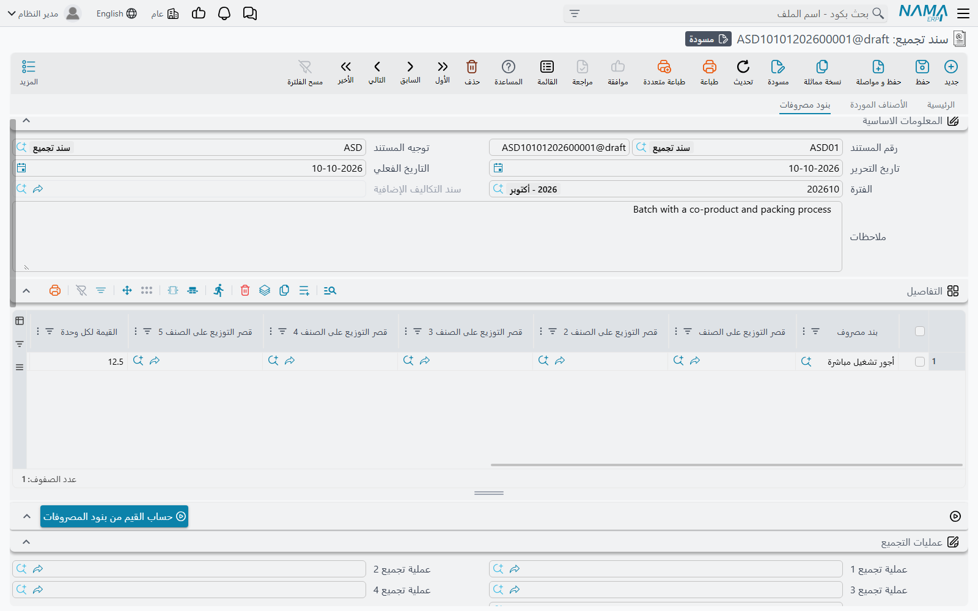The height and width of the screenshot is (611, 978).
Task: Tick the checkbox on the row for أجور تشغيل مباشرة
Action: (x=920, y=362)
